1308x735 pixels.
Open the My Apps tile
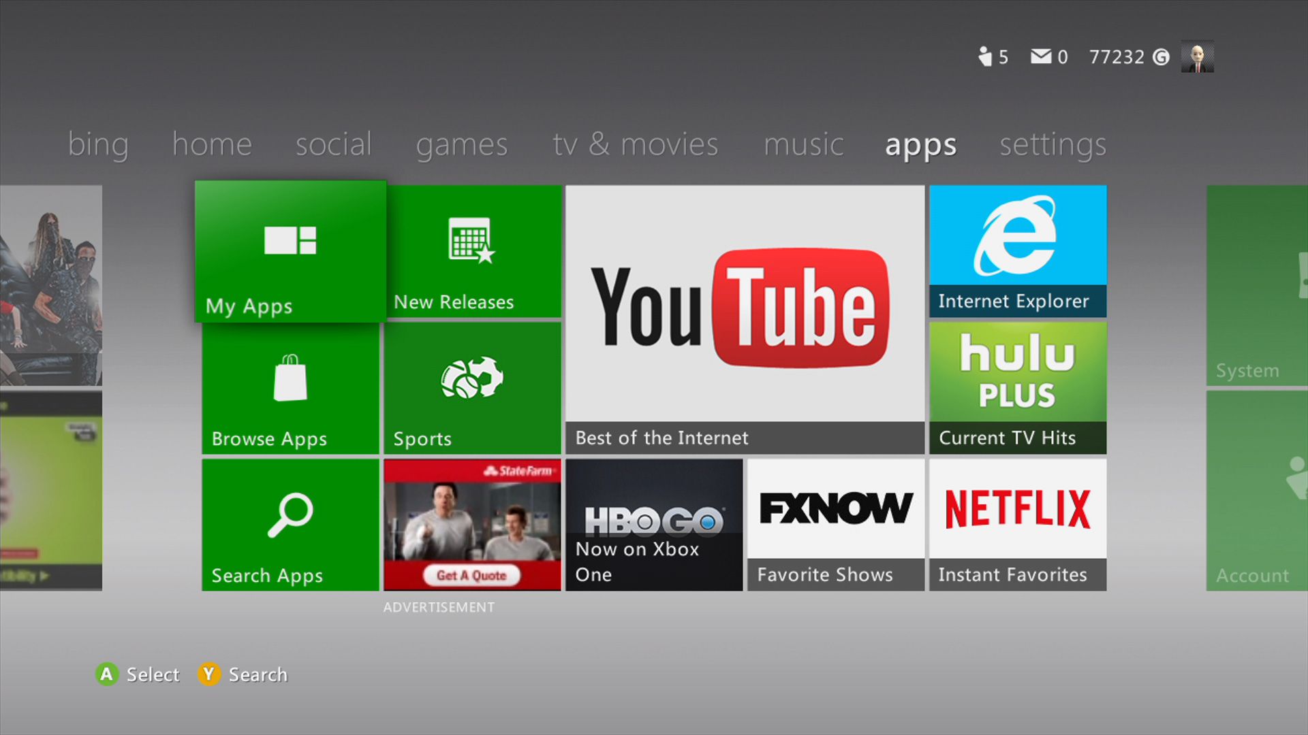point(290,252)
